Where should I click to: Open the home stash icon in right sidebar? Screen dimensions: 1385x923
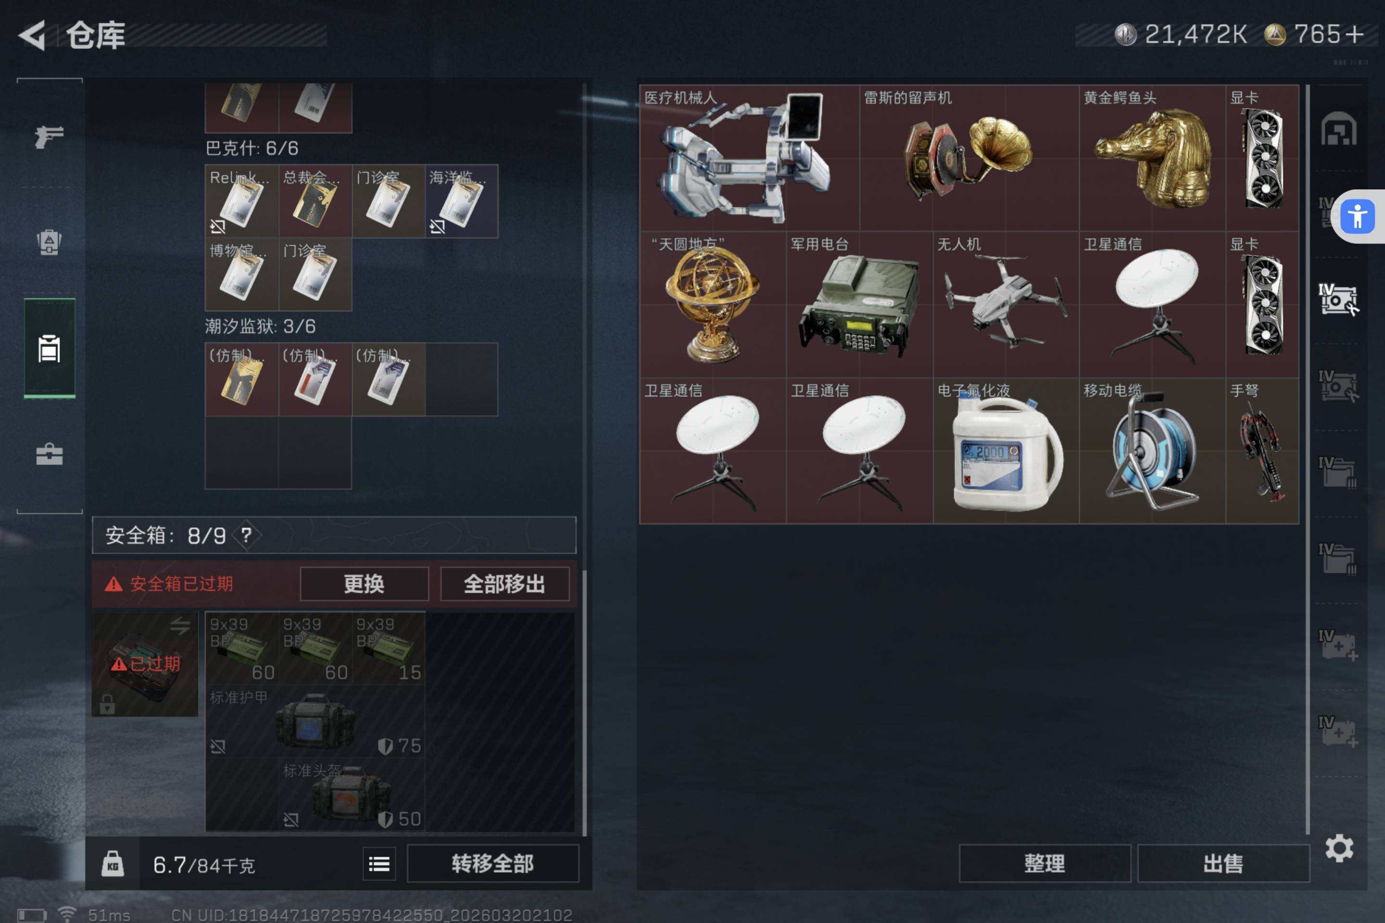(1338, 128)
